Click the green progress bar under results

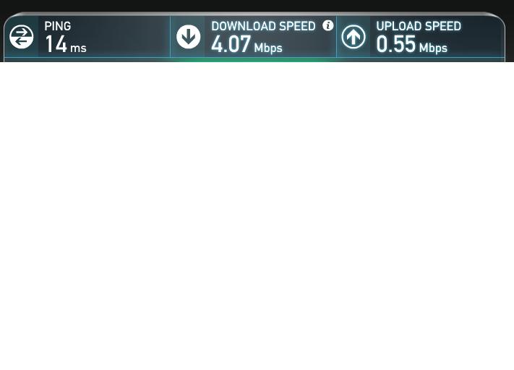pos(254,60)
